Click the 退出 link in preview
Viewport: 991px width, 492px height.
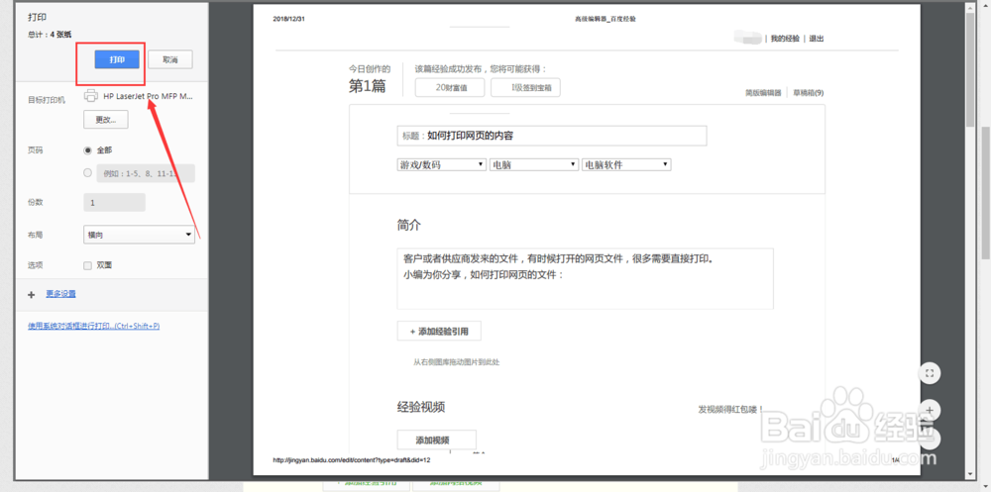click(x=817, y=39)
